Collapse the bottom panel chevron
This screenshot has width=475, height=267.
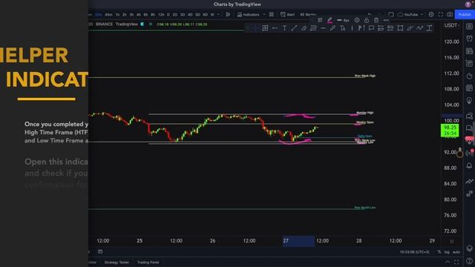click(x=448, y=262)
